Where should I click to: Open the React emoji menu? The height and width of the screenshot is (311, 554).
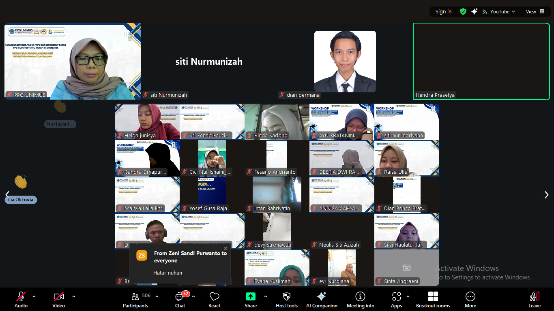pos(214,300)
